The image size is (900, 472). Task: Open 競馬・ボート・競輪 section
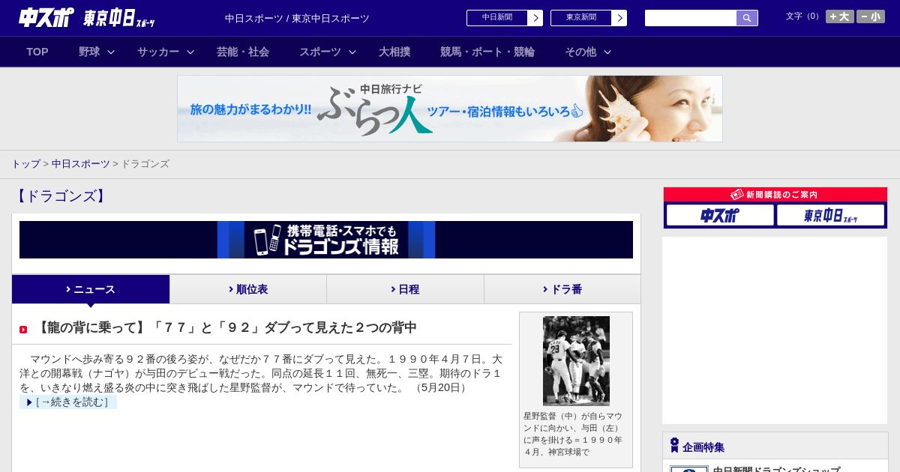[x=487, y=52]
